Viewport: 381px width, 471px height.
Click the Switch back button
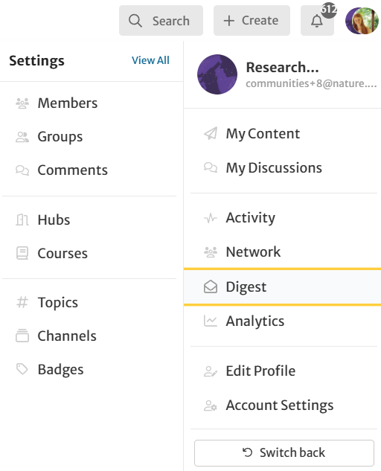pos(284,452)
